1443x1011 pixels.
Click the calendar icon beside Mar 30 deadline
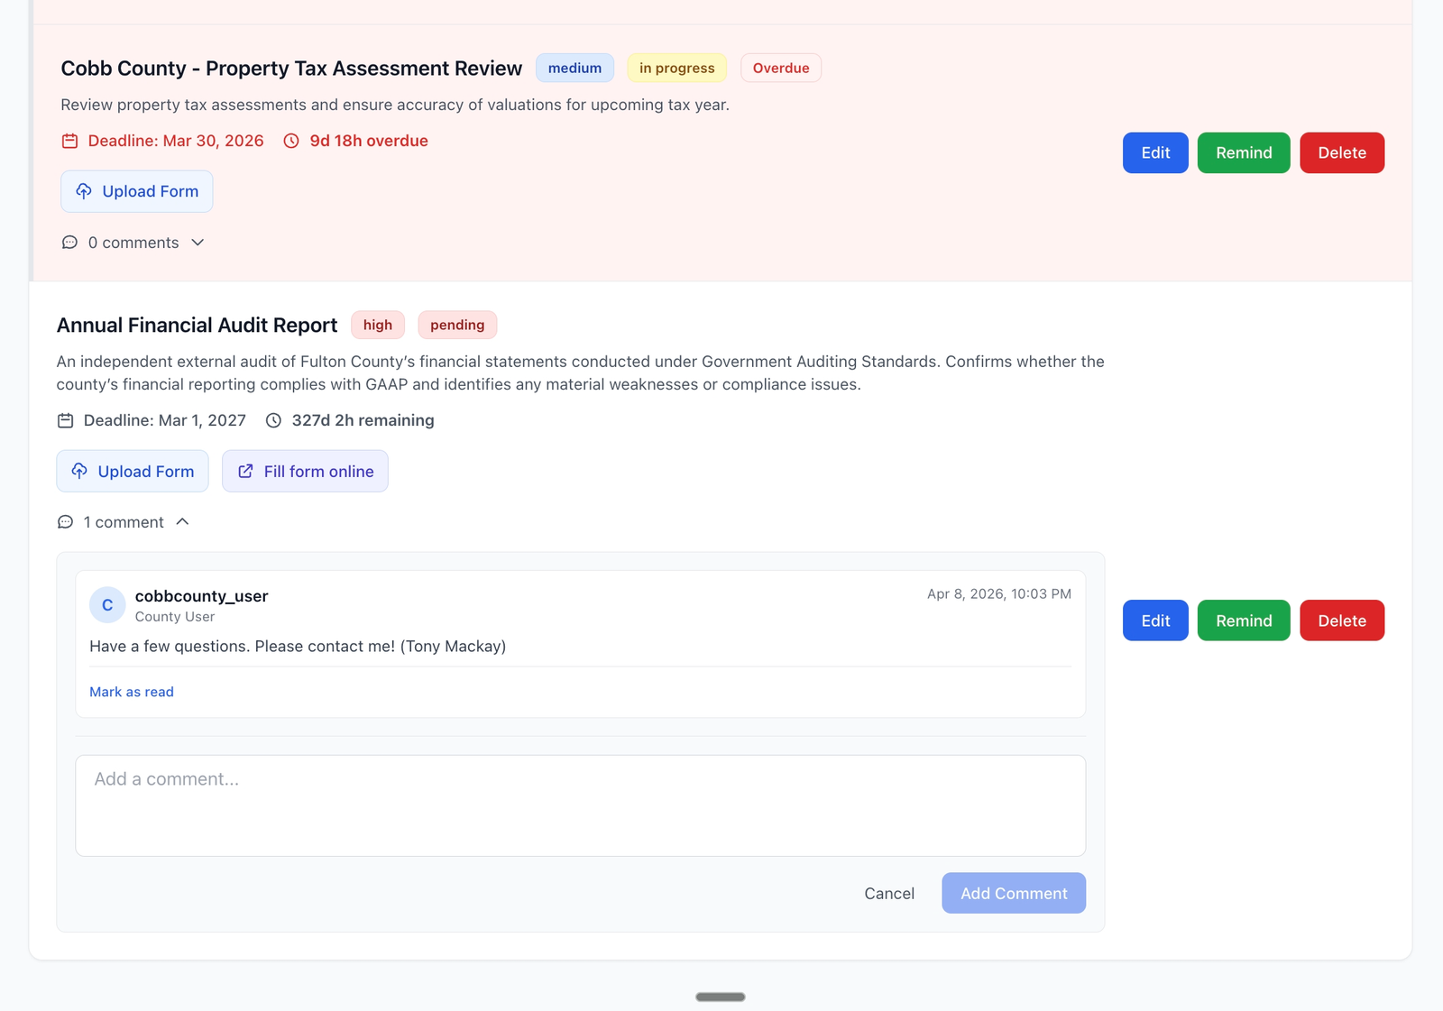tap(69, 141)
